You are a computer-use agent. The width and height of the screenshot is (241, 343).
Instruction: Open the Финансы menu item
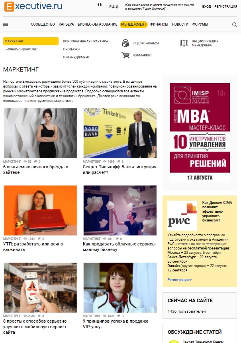point(159,24)
